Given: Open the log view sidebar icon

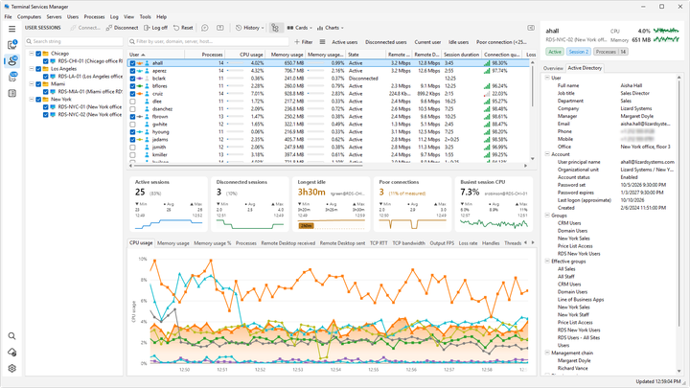Looking at the screenshot, I should tap(11, 93).
